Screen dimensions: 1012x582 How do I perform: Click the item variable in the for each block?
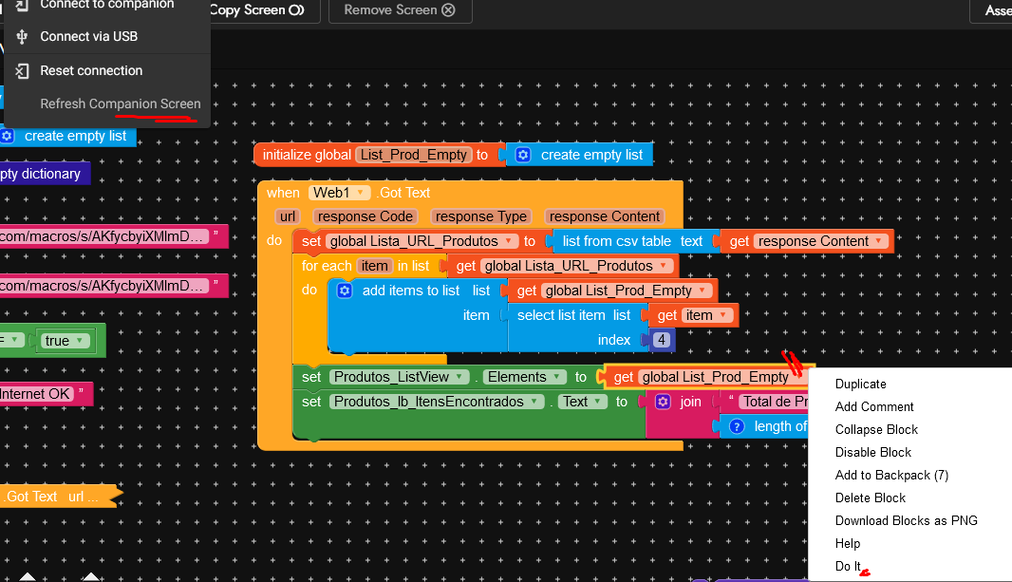click(374, 266)
